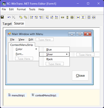Click the Align Rights toolbar icon
This screenshot has height=108, width=104.
[41, 17]
